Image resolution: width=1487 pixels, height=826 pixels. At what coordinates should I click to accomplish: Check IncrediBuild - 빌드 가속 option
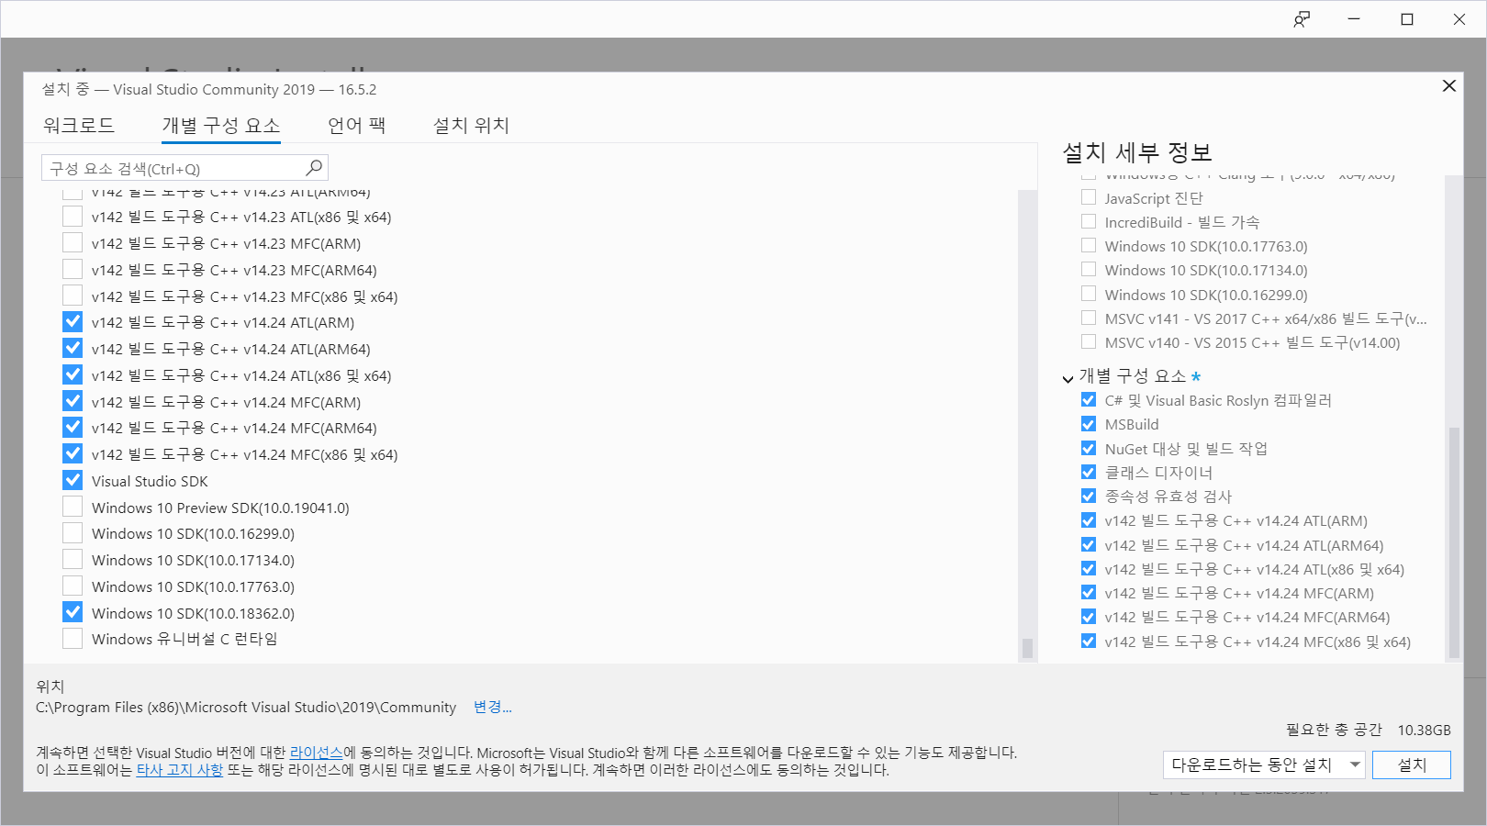point(1089,221)
